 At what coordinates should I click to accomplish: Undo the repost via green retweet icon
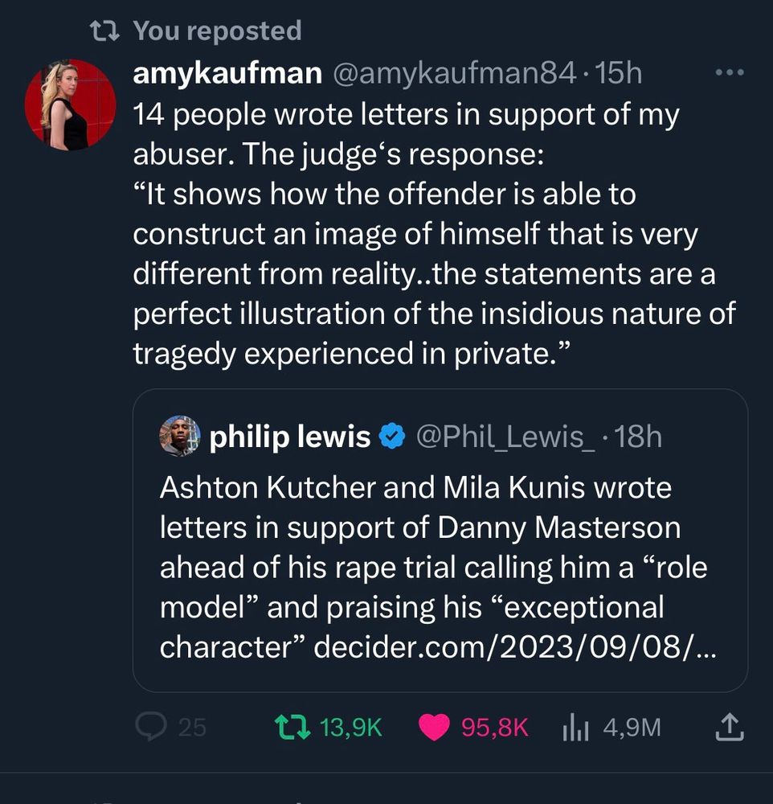289,728
